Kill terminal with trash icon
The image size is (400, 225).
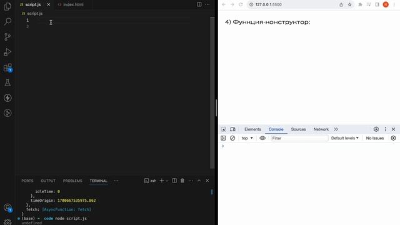tap(182, 181)
